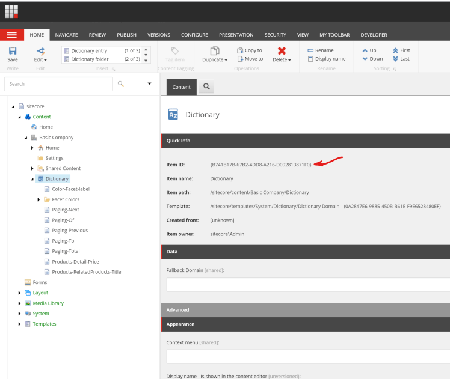Click the red hamburger menu button
Viewport: 450px width, 379px height.
click(12, 35)
